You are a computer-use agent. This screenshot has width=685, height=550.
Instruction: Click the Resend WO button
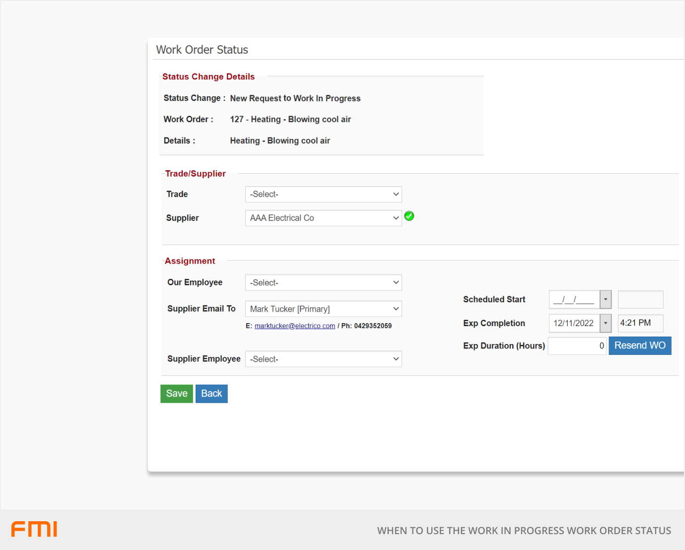click(639, 346)
